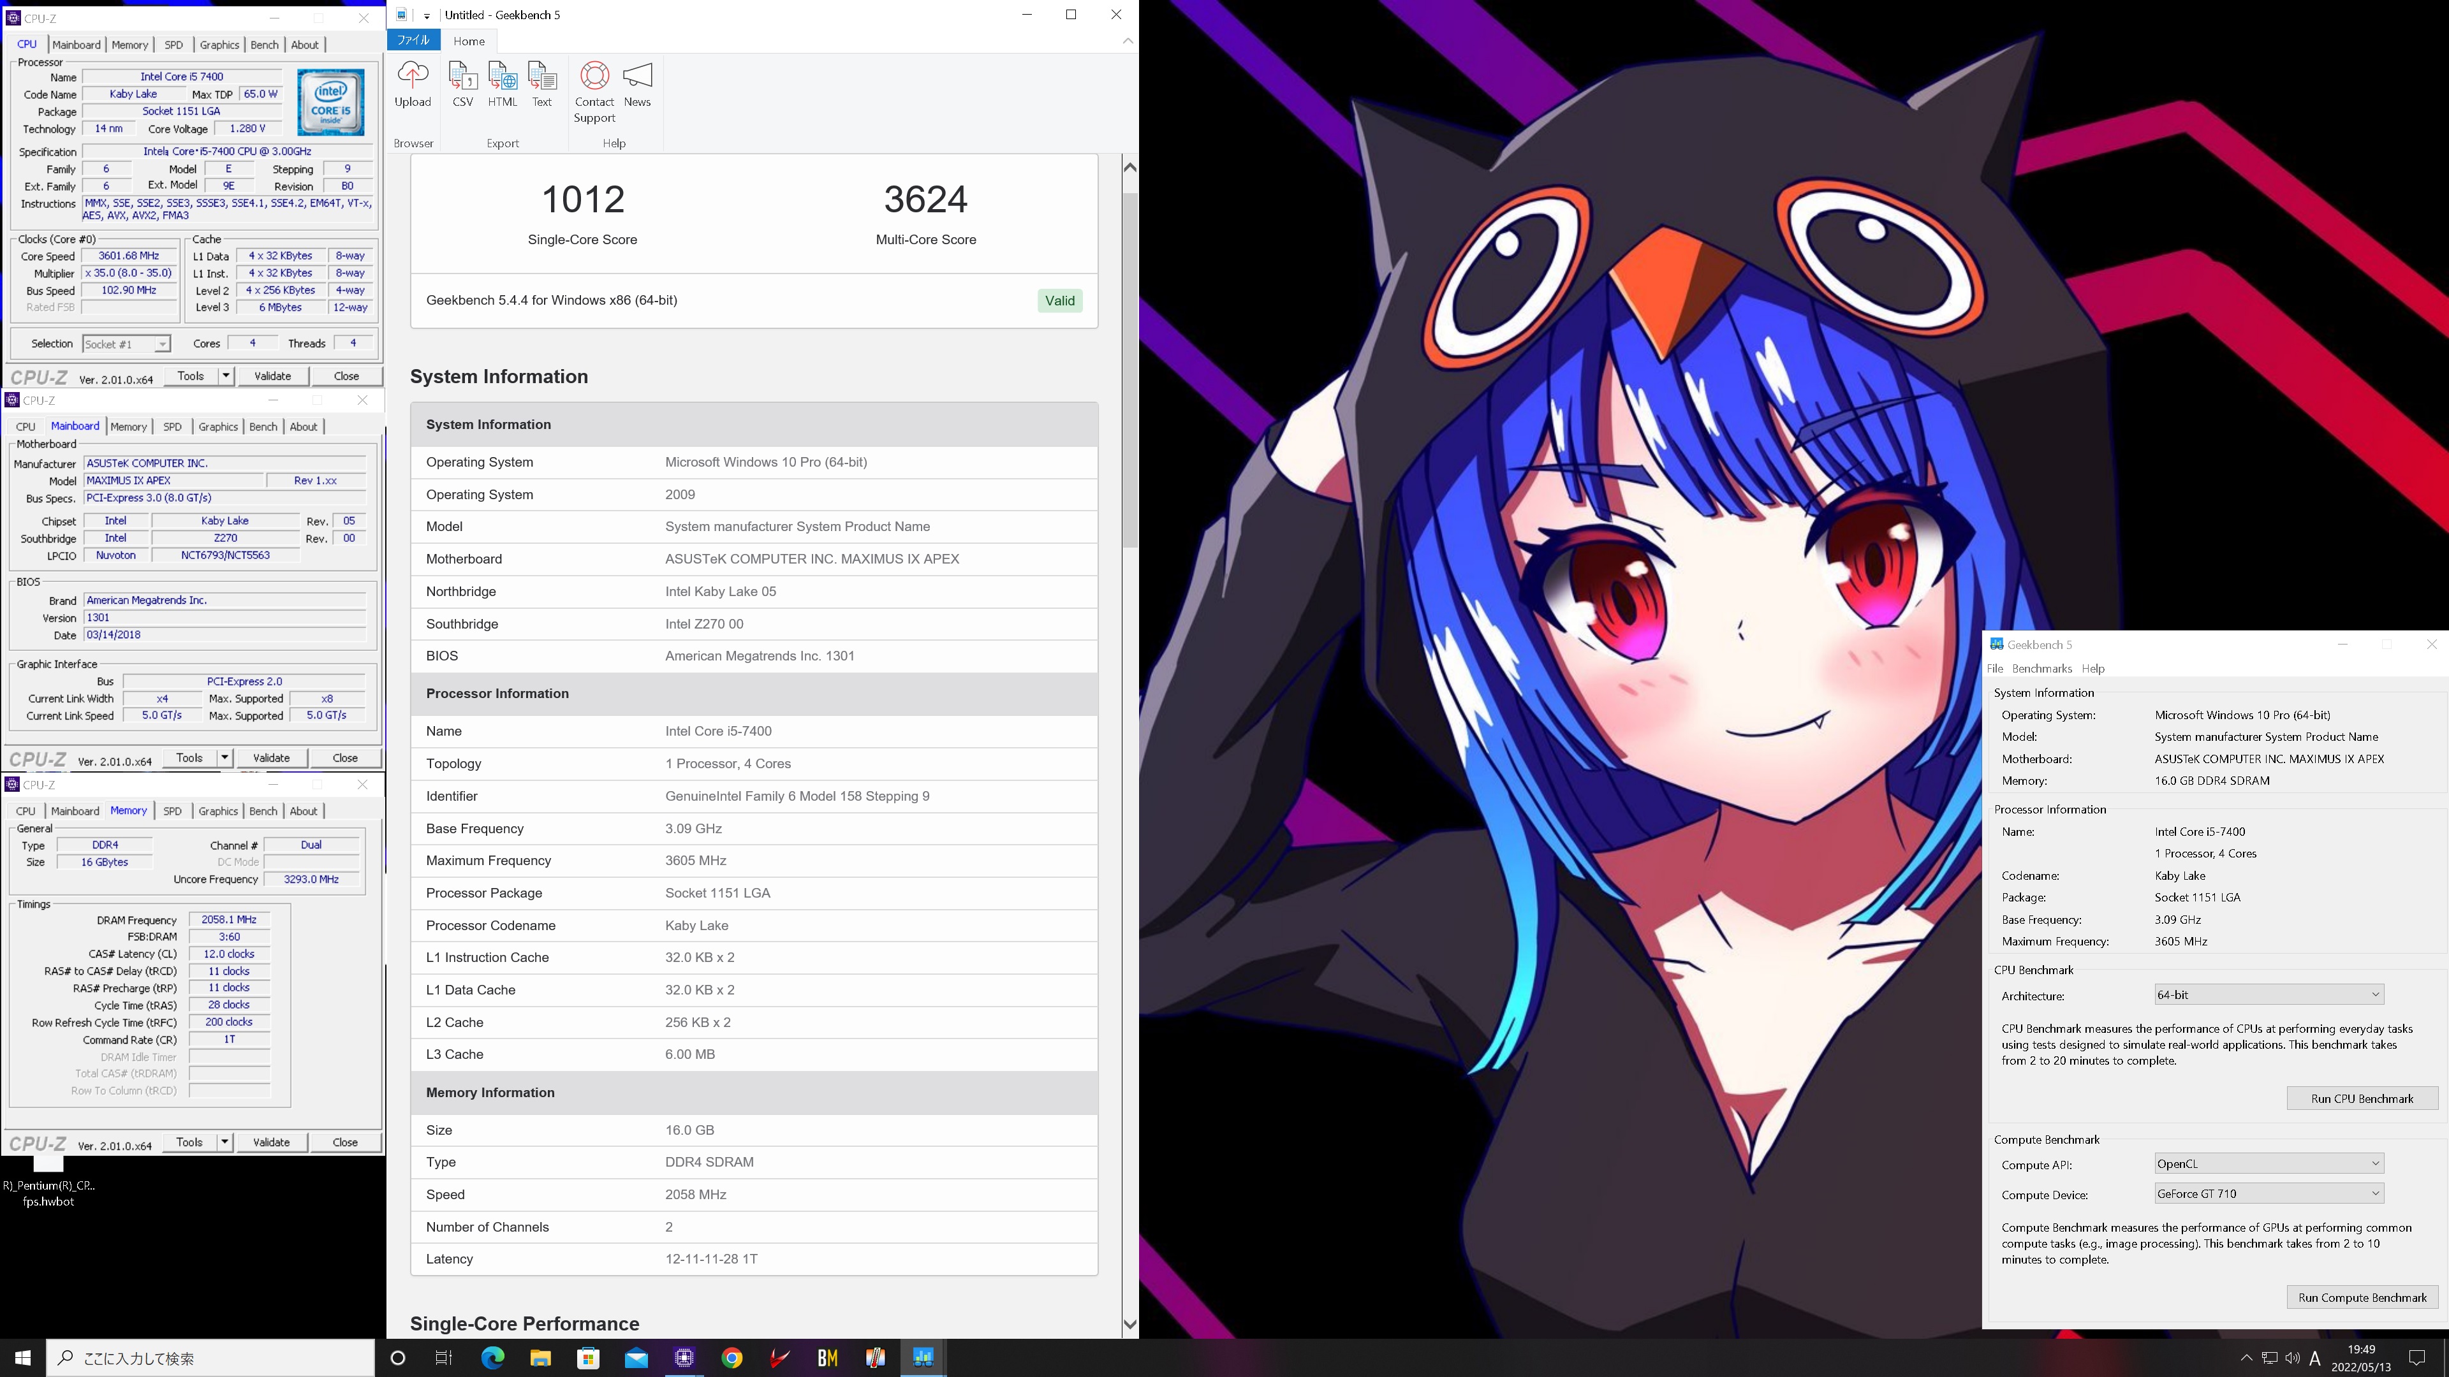Open Mail app from taskbar
This screenshot has width=2449, height=1377.
(636, 1358)
